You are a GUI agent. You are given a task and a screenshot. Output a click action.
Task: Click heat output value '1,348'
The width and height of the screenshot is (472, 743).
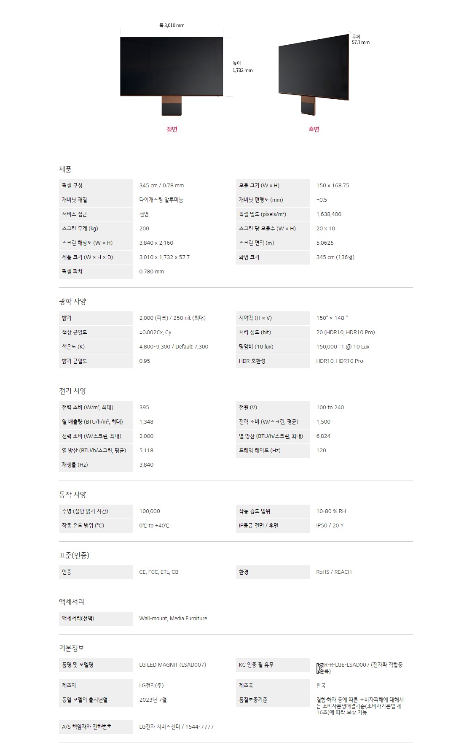point(146,422)
